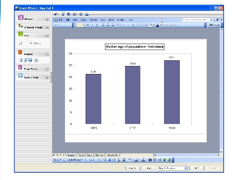The width and height of the screenshot is (240, 180).
Task: Tick the checkbox in the Sort panel
Action: click(20, 43)
